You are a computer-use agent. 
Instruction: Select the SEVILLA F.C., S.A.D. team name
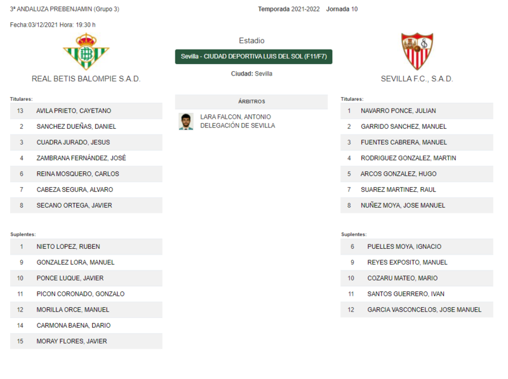pyautogui.click(x=417, y=79)
